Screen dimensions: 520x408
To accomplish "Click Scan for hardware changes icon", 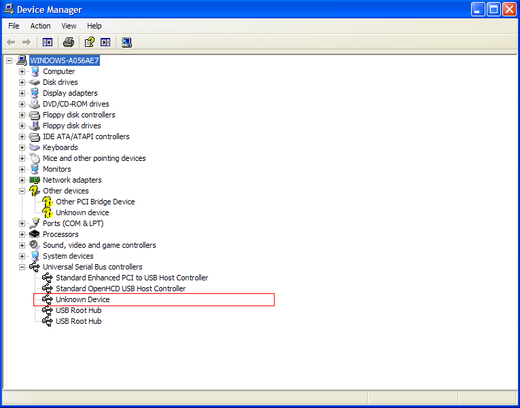I will tap(126, 42).
